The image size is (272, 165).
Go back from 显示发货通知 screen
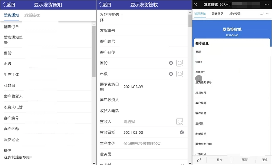(9, 5)
